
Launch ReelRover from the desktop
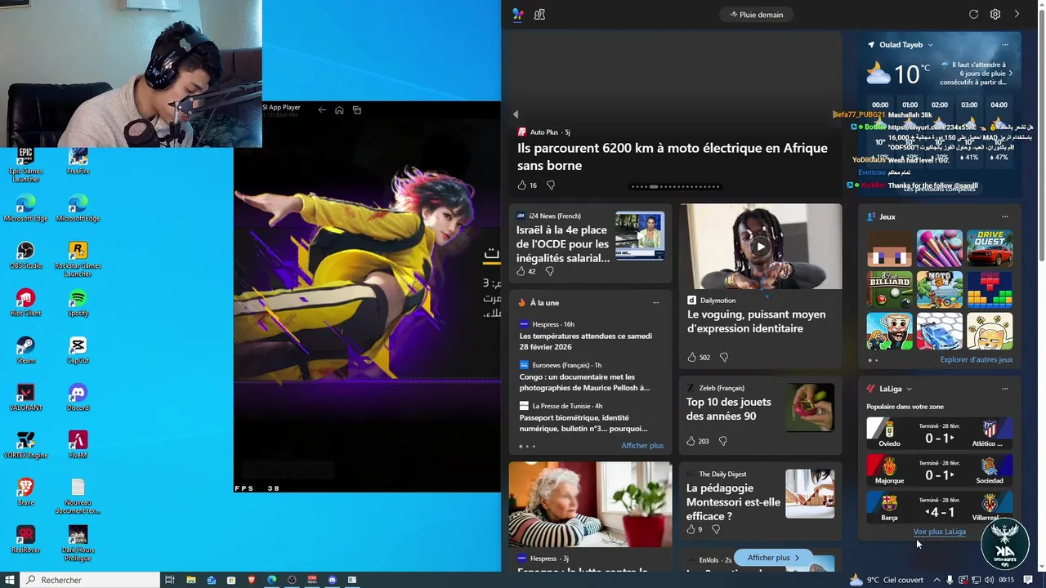tap(25, 539)
